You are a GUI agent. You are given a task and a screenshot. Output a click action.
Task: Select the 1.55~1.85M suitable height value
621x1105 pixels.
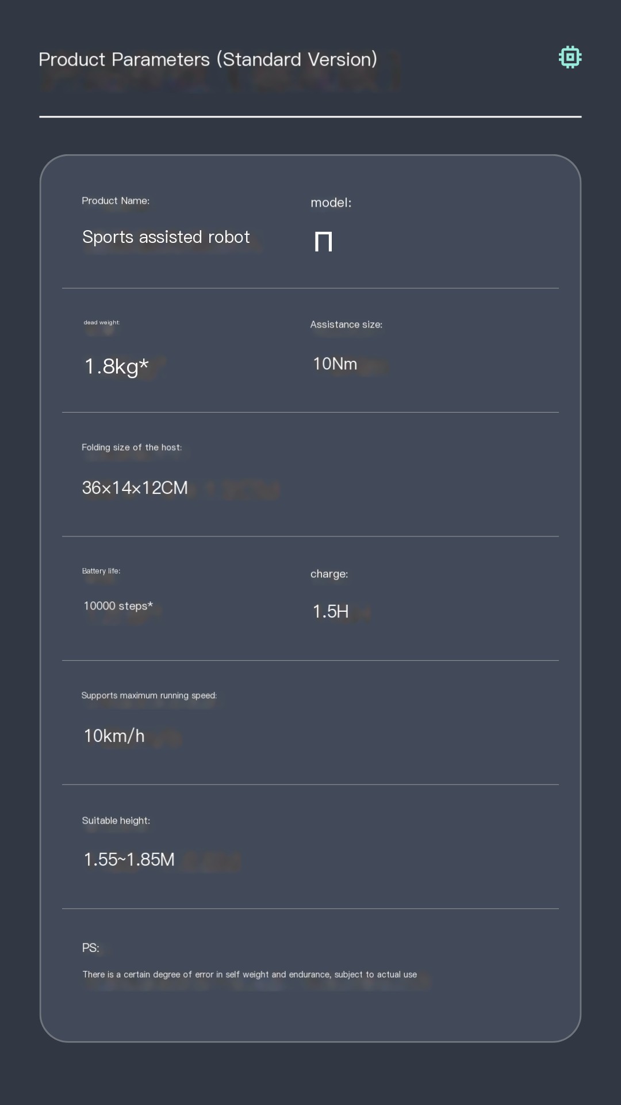tap(129, 859)
